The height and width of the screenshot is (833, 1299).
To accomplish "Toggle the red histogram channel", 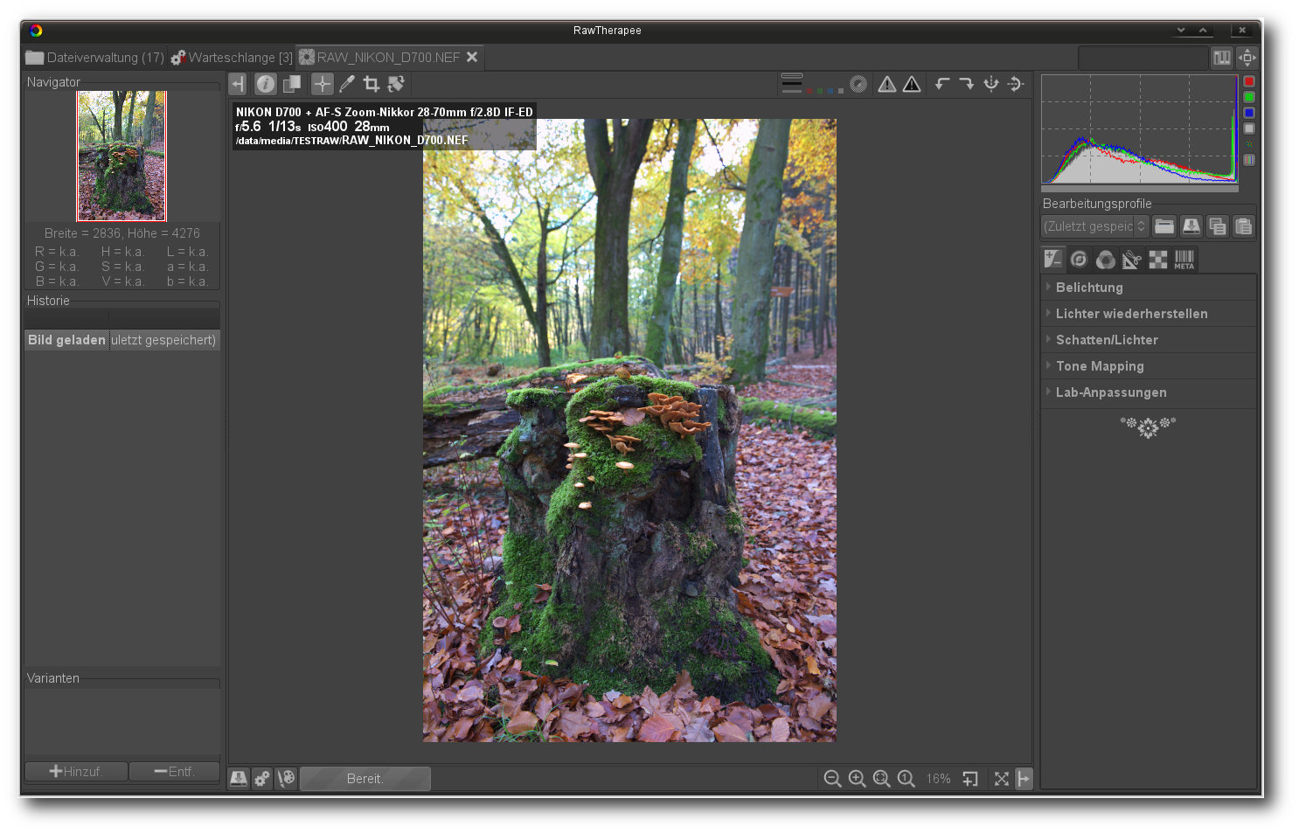I will [x=1249, y=81].
